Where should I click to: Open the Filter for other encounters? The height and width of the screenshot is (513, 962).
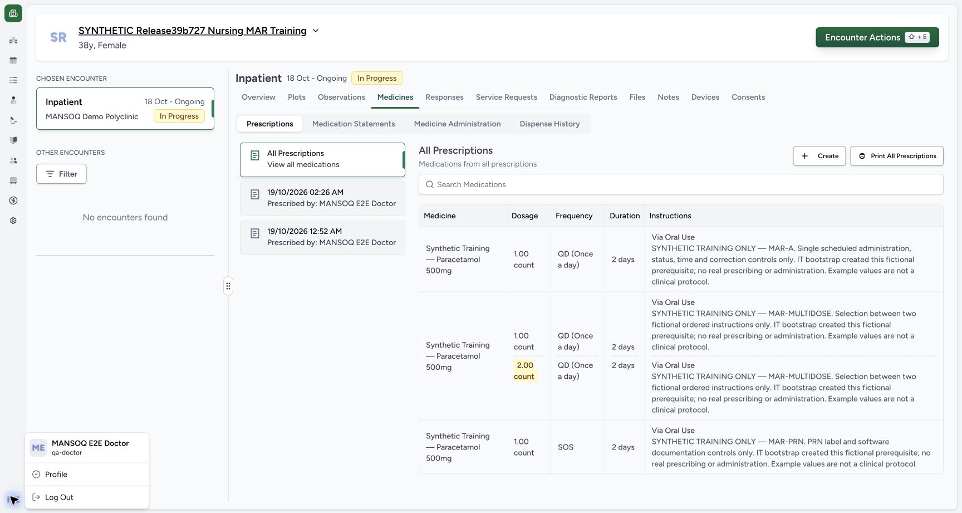click(61, 174)
